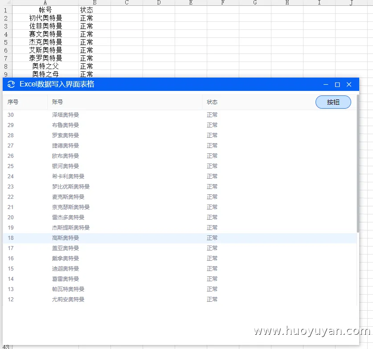This screenshot has height=349, width=373.
Task: Select row 19 杰斯提斯奥特曼
Action: [180, 228]
